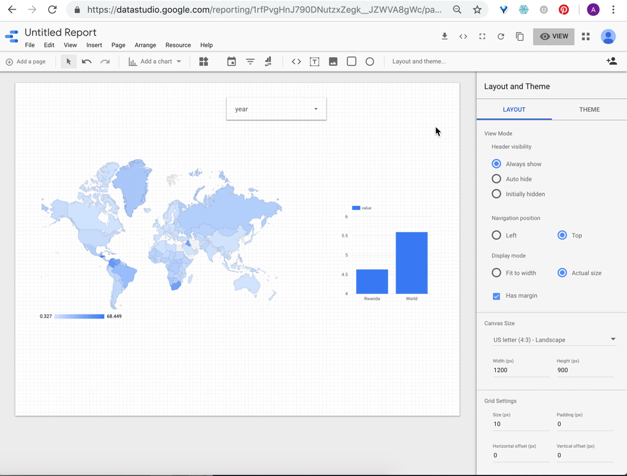The image size is (627, 476).
Task: Click the map color gradient legend
Action: (x=79, y=316)
